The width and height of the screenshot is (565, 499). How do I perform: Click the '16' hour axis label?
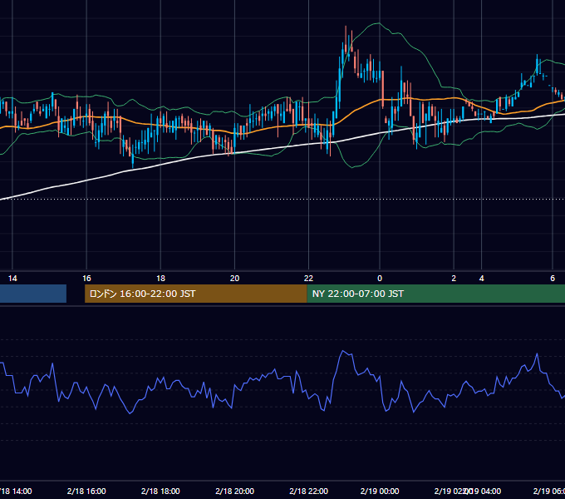point(86,279)
